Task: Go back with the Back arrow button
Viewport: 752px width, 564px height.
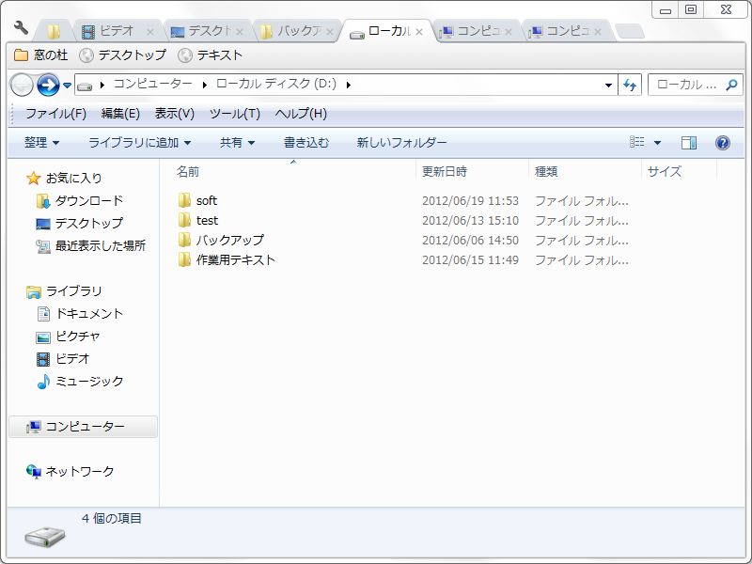Action: 22,85
